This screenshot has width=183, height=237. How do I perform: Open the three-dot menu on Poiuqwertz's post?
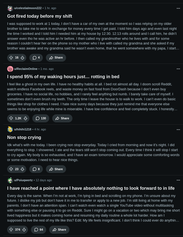click(x=178, y=180)
